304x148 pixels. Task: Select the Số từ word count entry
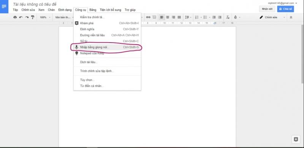coord(107,41)
